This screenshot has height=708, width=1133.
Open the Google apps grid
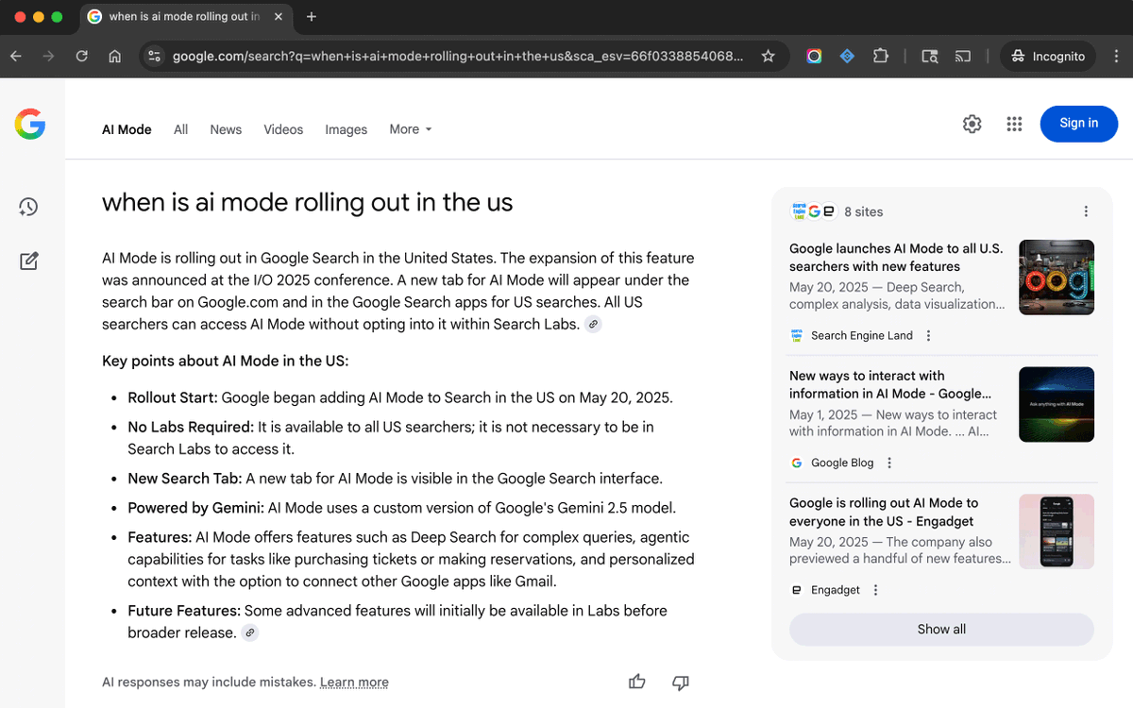point(1014,124)
